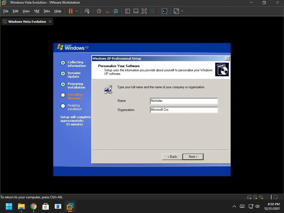The width and height of the screenshot is (284, 213).
Task: Click the VMware Workstation taskbar icon
Action: pyautogui.click(x=70, y=206)
